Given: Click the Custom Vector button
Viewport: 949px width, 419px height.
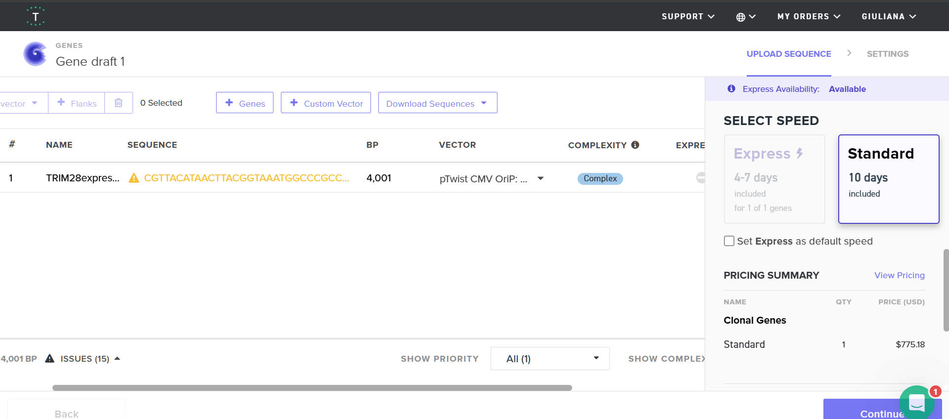Looking at the screenshot, I should point(326,103).
